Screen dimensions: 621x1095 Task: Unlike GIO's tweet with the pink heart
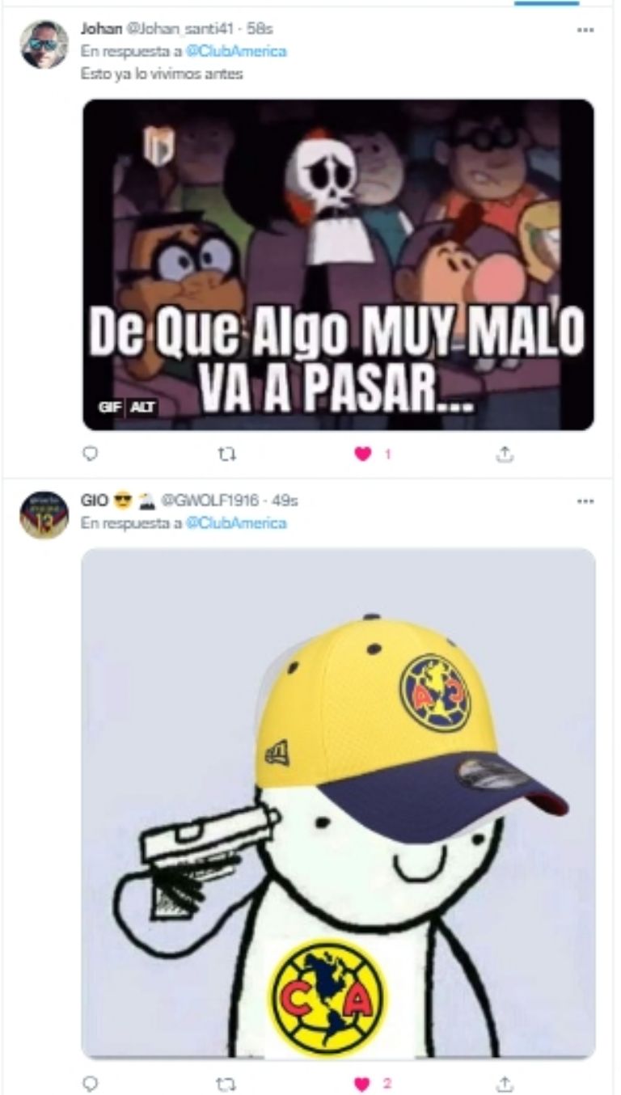coord(363,1083)
